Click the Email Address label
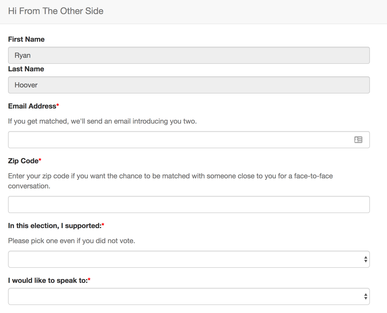 [32, 106]
